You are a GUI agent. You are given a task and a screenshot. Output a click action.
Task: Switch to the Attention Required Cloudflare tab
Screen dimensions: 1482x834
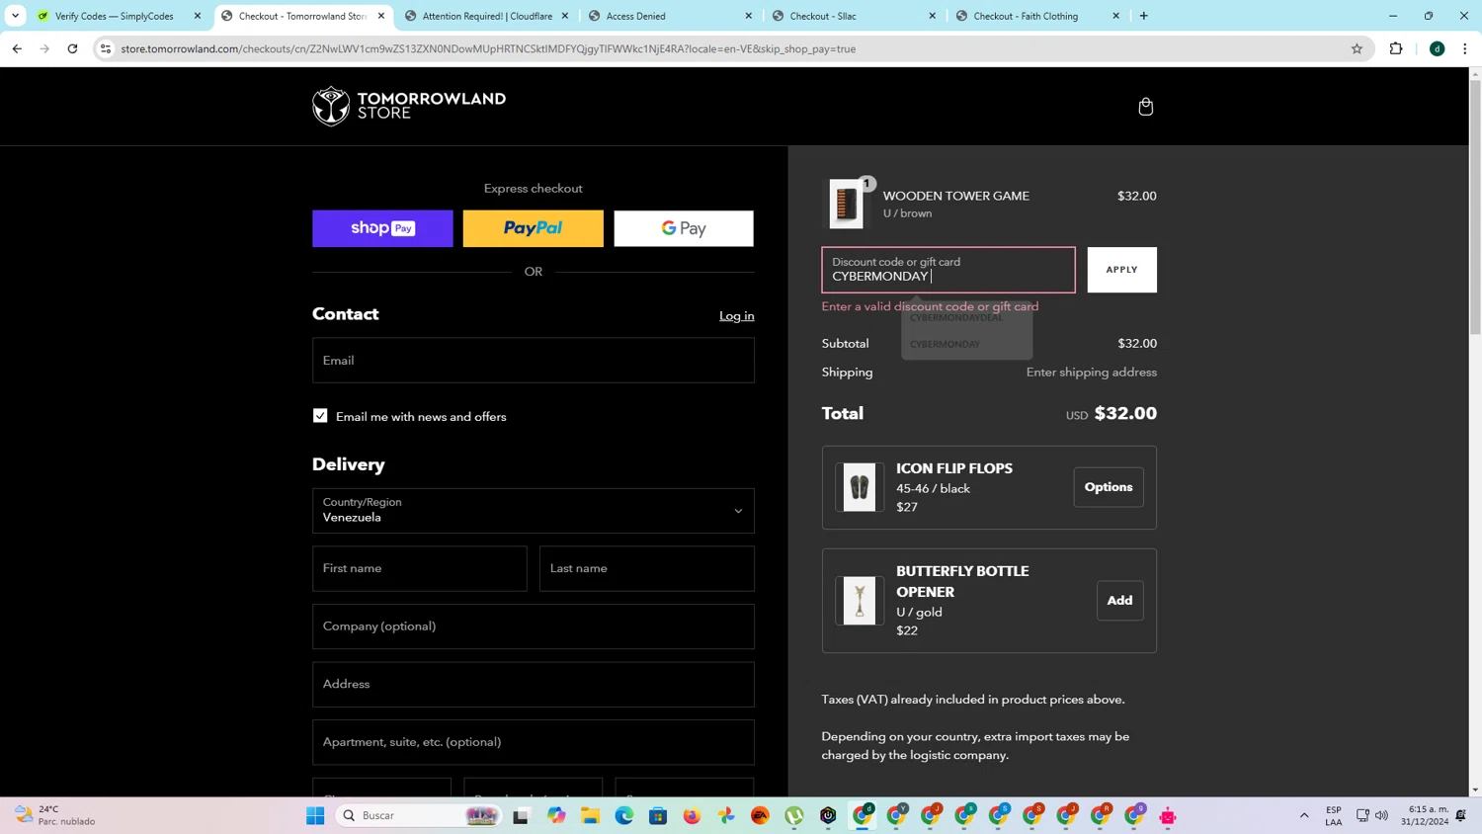[487, 16]
